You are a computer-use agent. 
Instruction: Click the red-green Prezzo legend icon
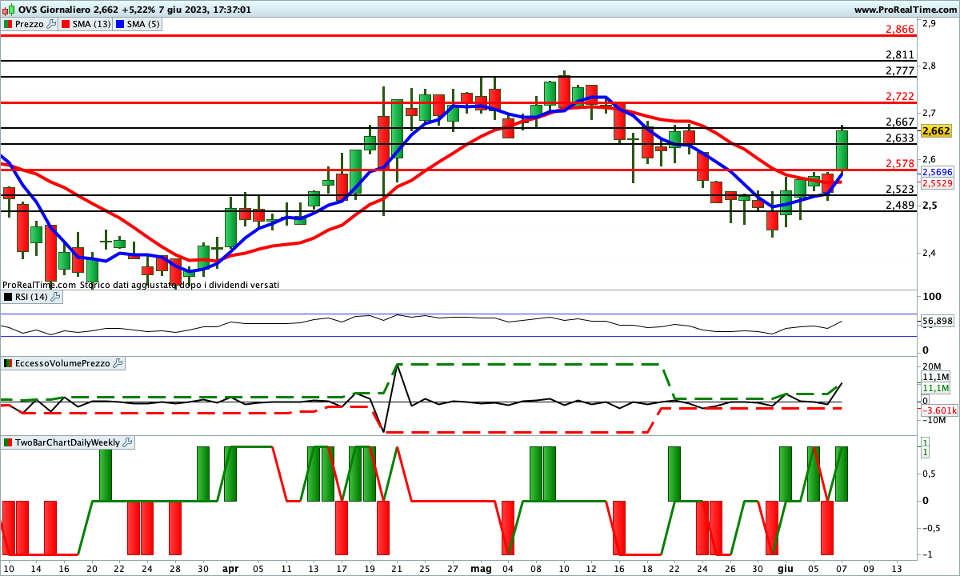(x=7, y=24)
